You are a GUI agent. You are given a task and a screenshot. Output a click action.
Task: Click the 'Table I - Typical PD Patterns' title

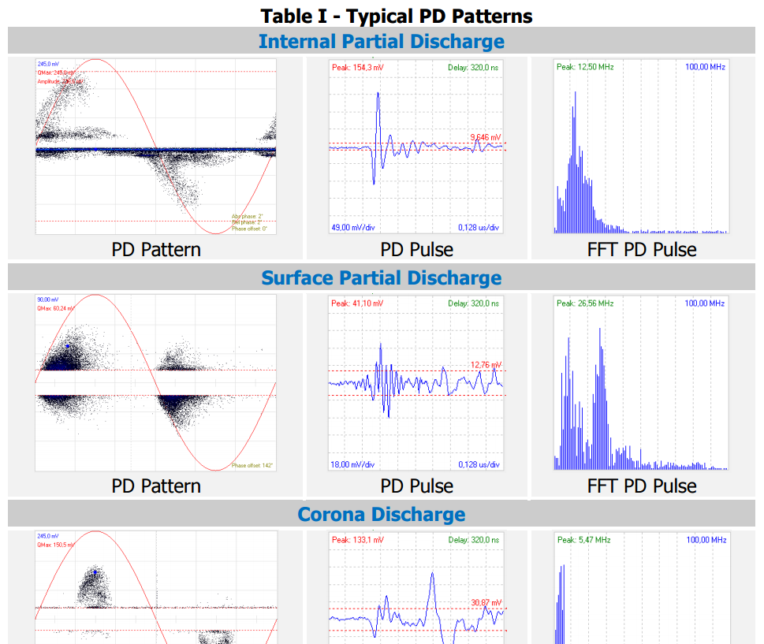pyautogui.click(x=396, y=16)
